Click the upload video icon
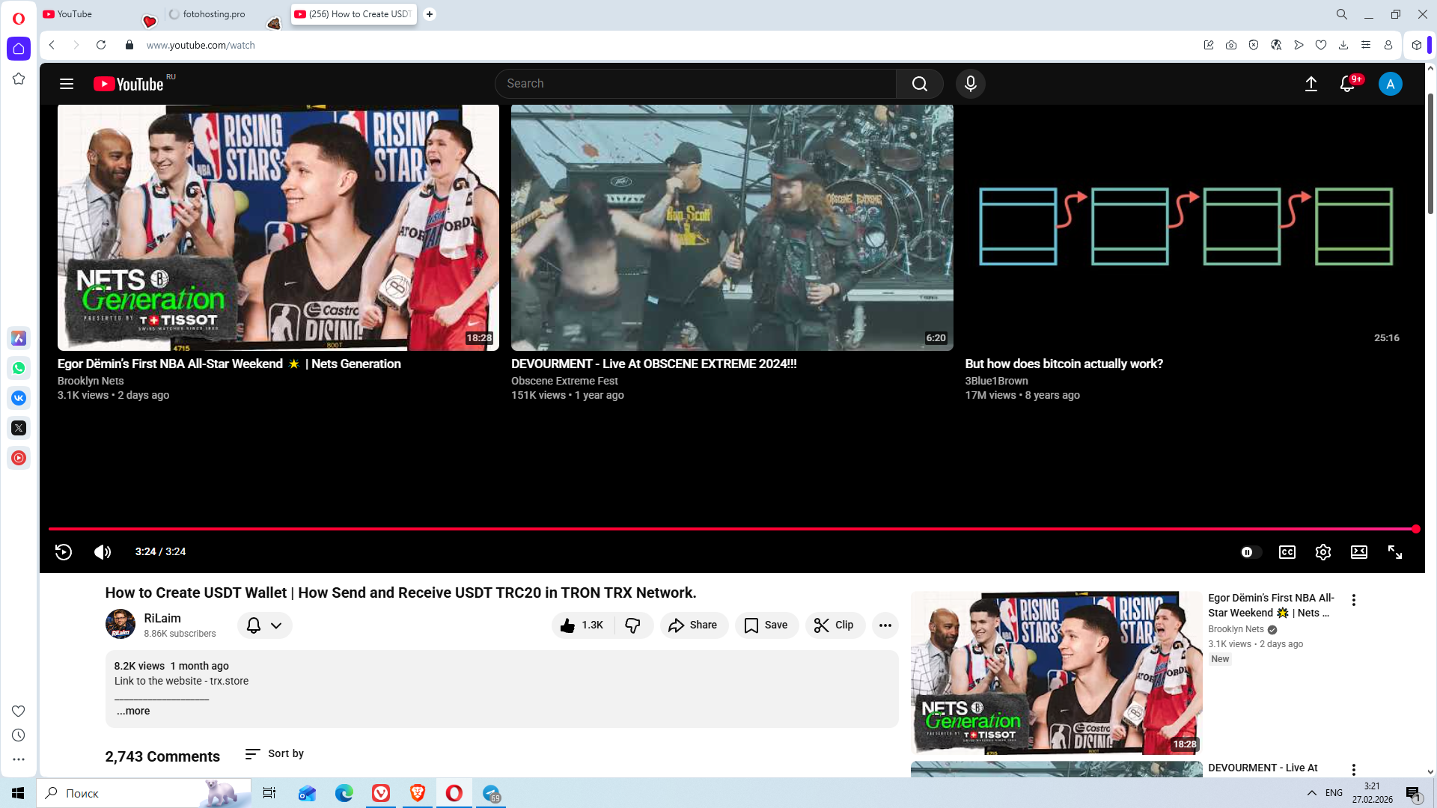Screen dimensions: 1437x808 pos(1311,84)
